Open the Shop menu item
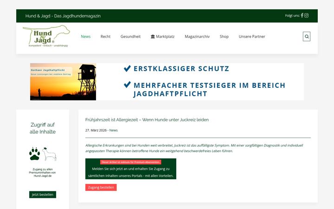The width and height of the screenshot is (334, 209). pos(224,37)
